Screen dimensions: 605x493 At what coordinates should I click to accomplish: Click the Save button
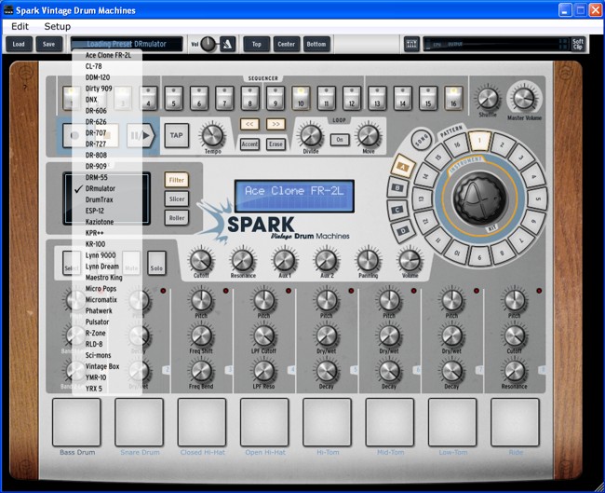48,44
